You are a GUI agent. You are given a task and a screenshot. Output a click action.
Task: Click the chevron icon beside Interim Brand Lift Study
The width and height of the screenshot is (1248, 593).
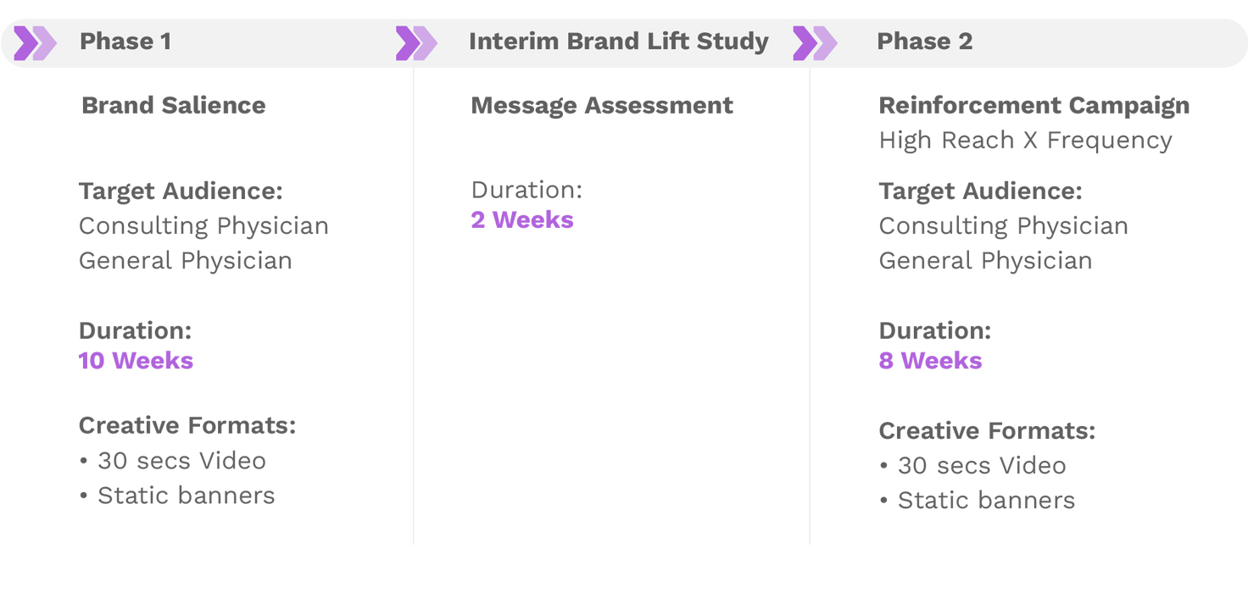coord(416,43)
